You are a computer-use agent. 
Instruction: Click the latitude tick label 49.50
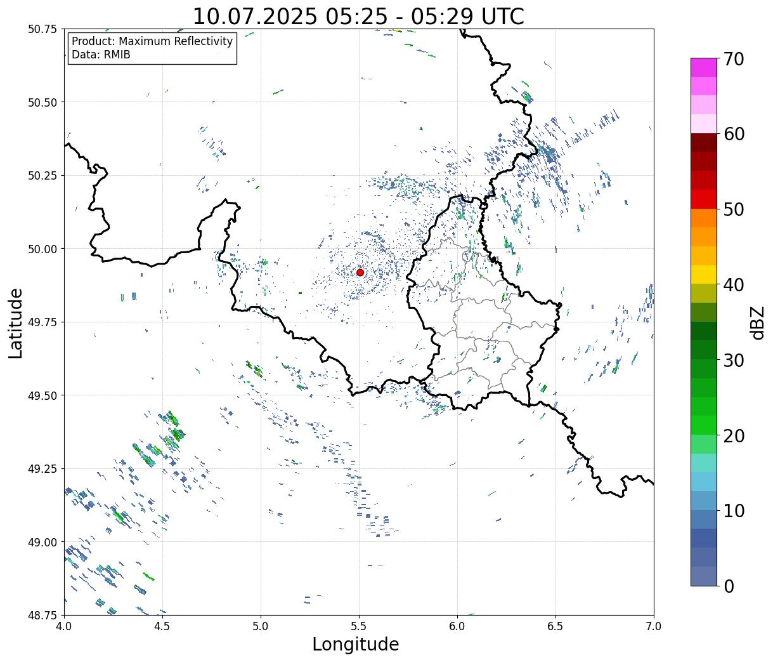[x=42, y=395]
